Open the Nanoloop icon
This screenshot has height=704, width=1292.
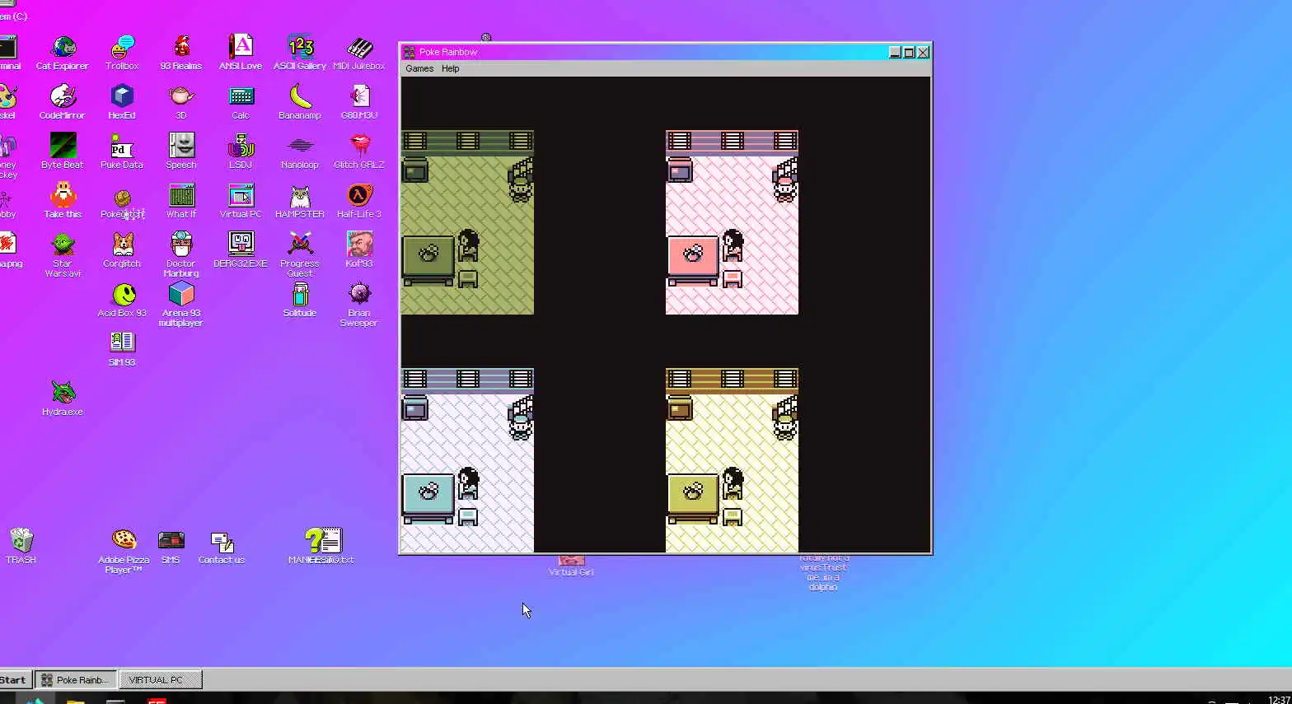click(300, 152)
